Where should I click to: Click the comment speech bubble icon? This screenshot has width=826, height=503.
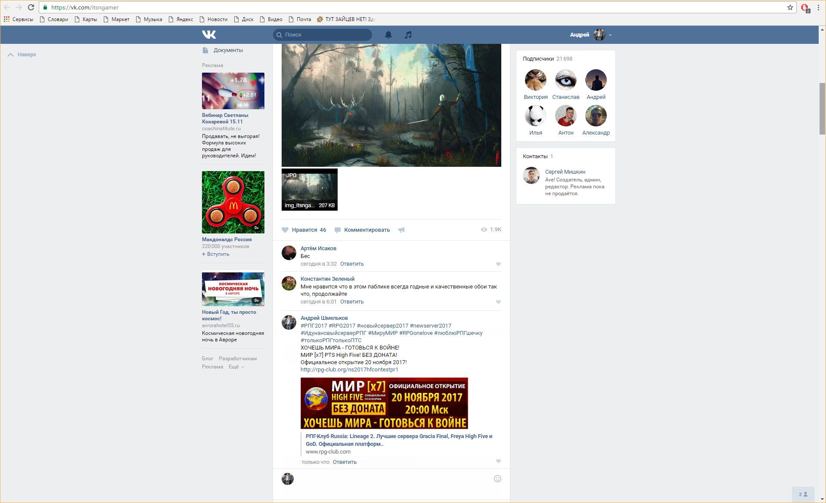click(x=338, y=230)
